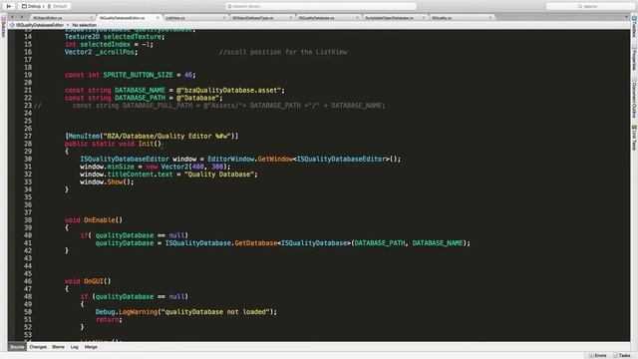The height and width of the screenshot is (359, 638).
Task: Switch to the Changes view tab
Action: (38, 347)
